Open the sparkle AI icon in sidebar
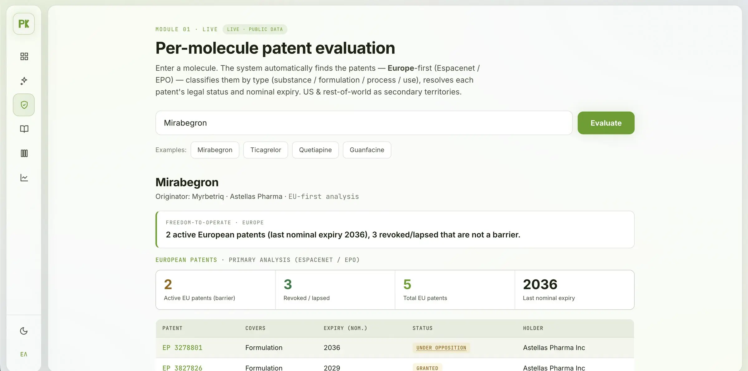Viewport: 748px width, 371px height. point(24,81)
